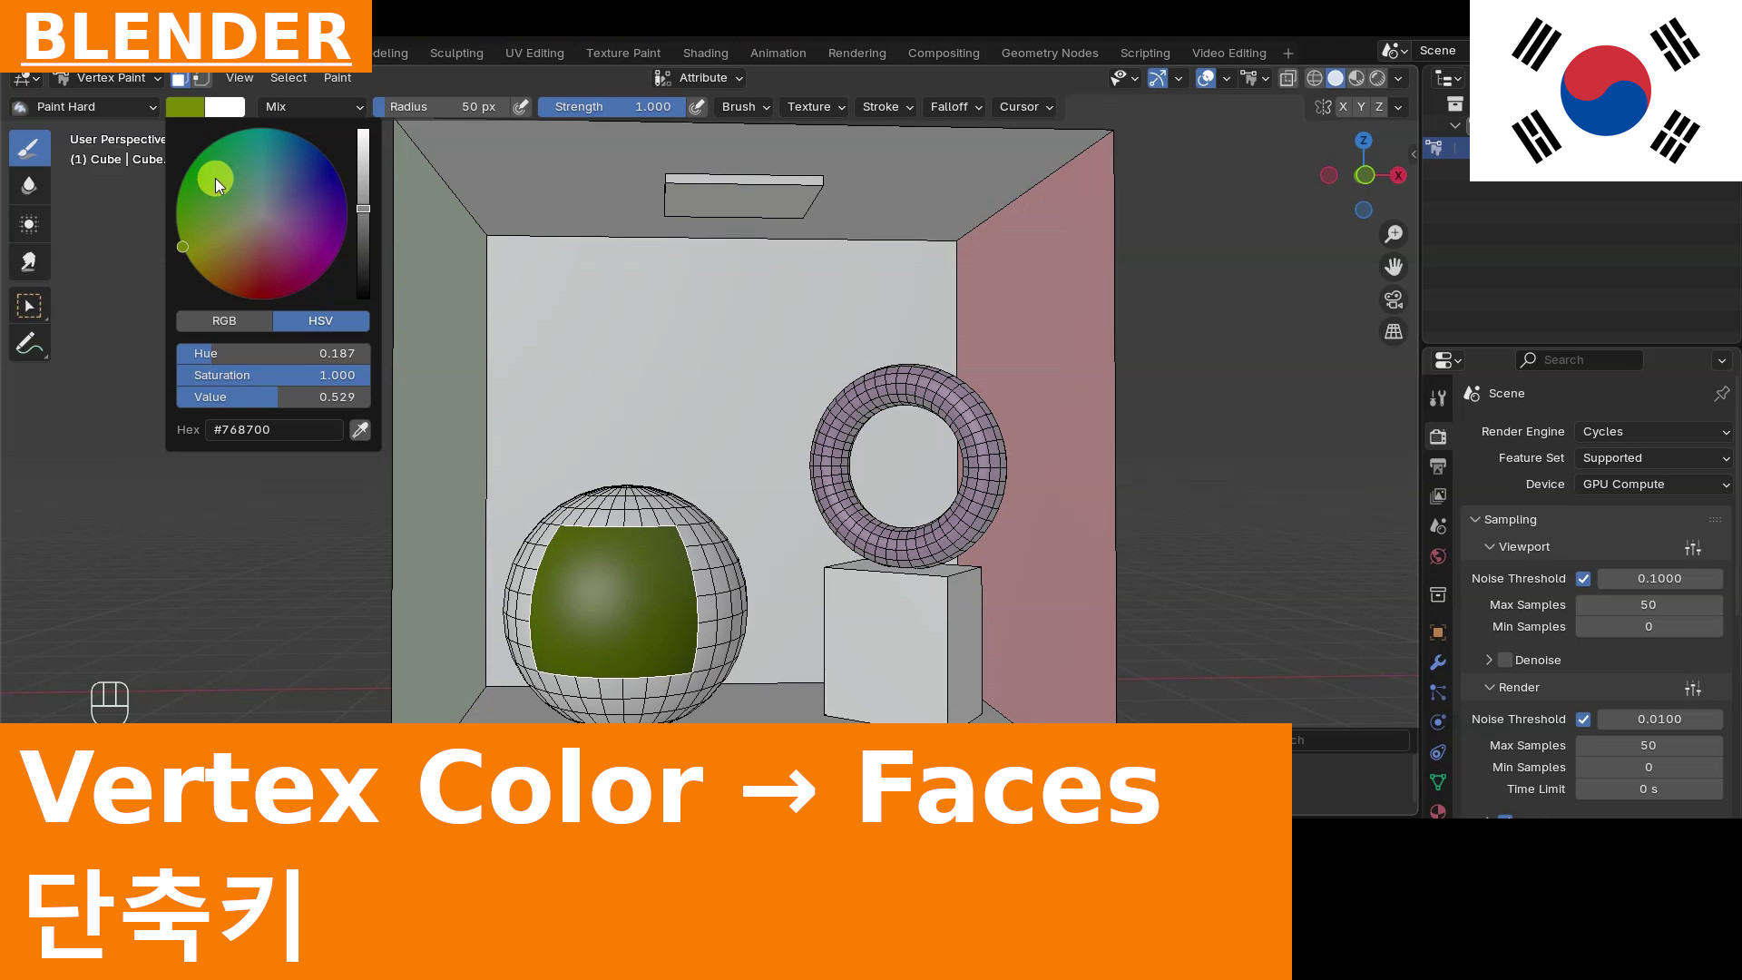Switch color picker to RGB mode
Screen dimensions: 1742x980
tap(224, 321)
